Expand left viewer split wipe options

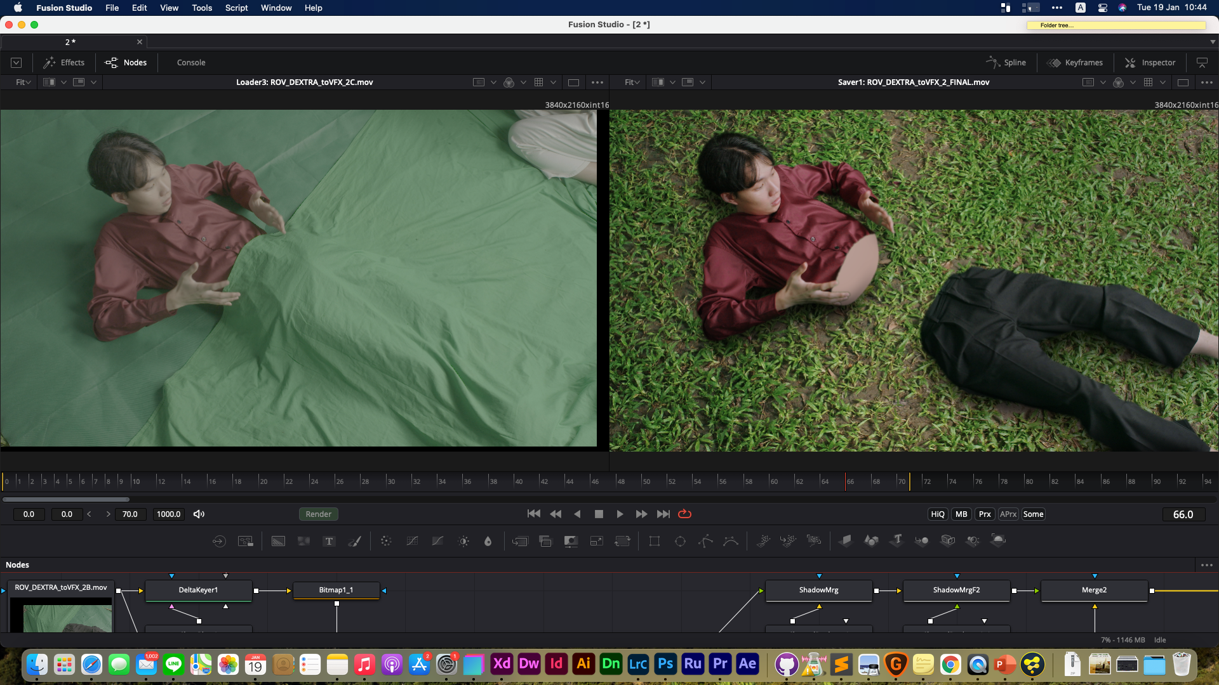tap(63, 82)
